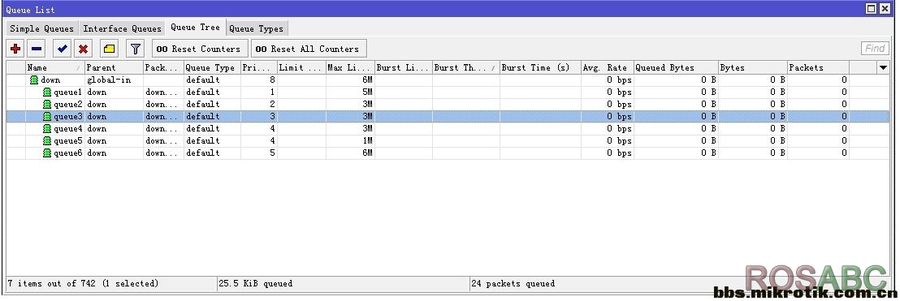Click the Avg. Rate column header
Image resolution: width=900 pixels, height=301 pixels.
[x=608, y=67]
